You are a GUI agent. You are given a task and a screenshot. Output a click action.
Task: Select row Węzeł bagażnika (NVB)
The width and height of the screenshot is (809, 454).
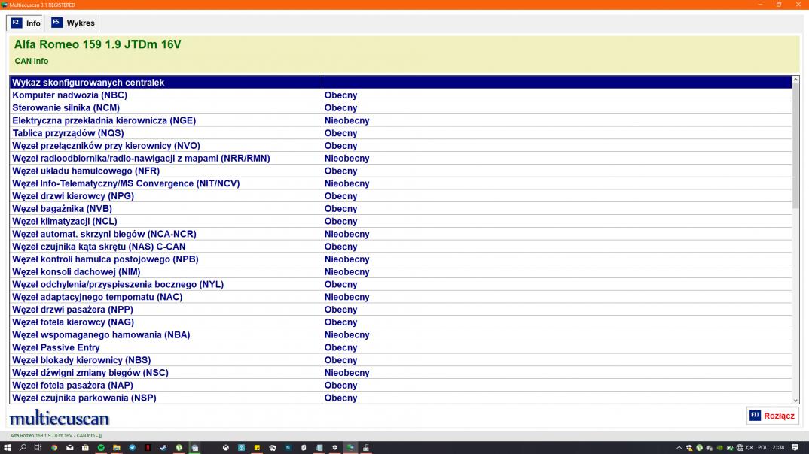[x=401, y=208]
